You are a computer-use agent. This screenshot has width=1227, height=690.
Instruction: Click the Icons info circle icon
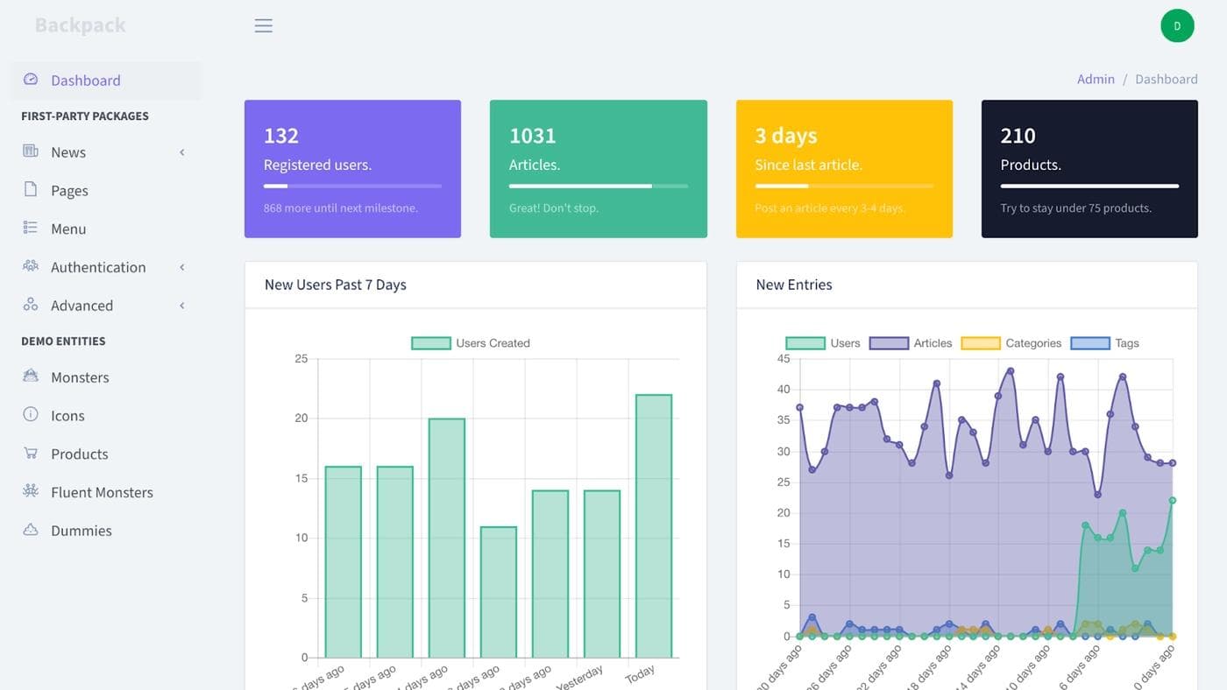click(31, 414)
